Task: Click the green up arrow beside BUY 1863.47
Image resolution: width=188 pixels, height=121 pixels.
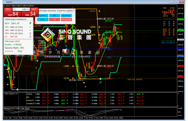Action: (x=30, y=23)
